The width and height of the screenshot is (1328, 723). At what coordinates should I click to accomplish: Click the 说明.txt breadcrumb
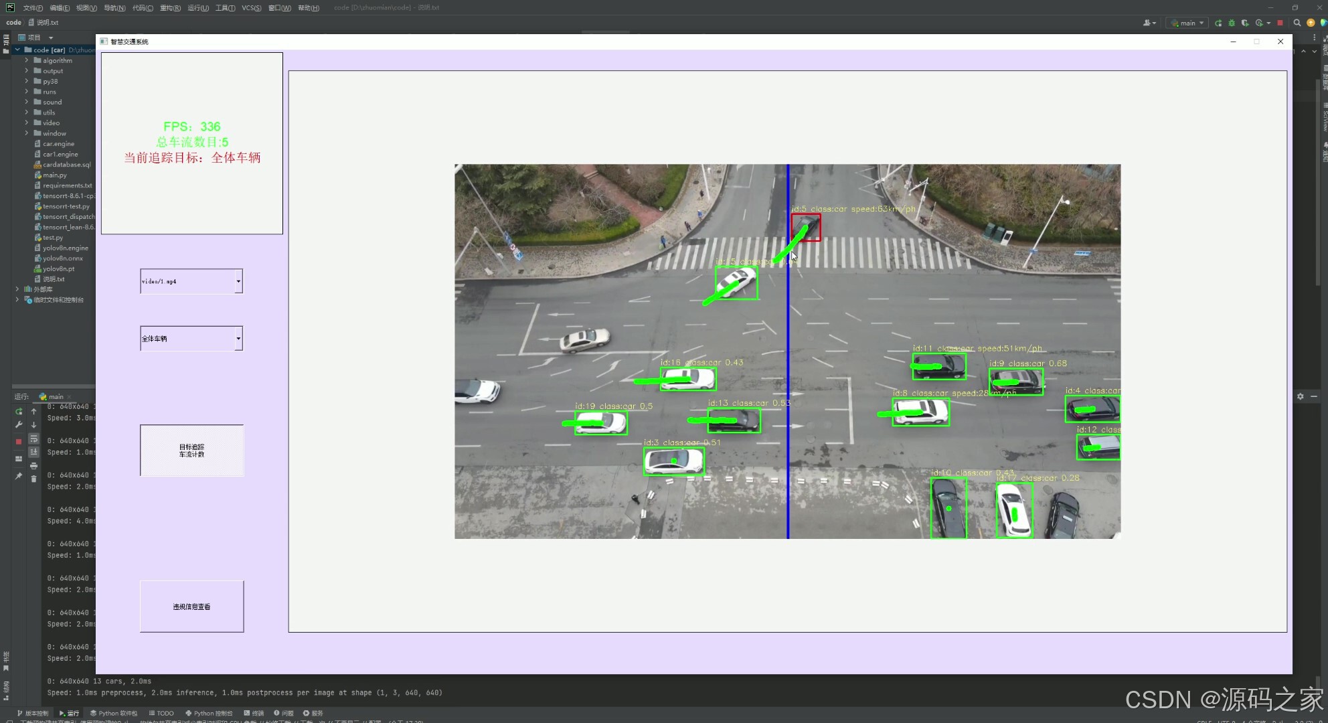(x=44, y=23)
